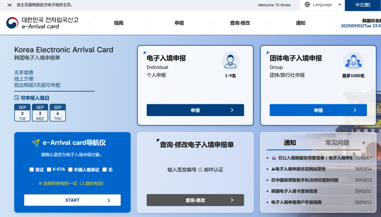The width and height of the screenshot is (381, 217).
Task: Open the 指南 menu
Action: pyautogui.click(x=119, y=23)
